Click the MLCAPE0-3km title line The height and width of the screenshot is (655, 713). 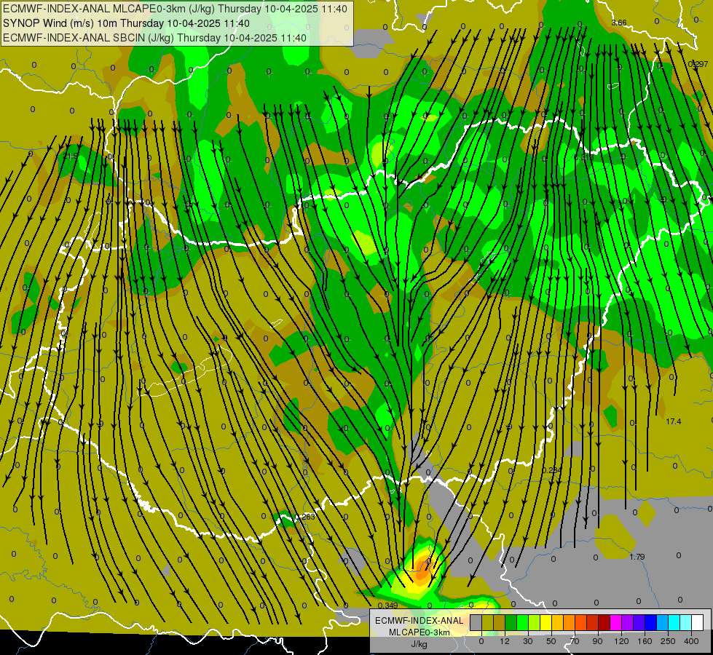(x=175, y=9)
